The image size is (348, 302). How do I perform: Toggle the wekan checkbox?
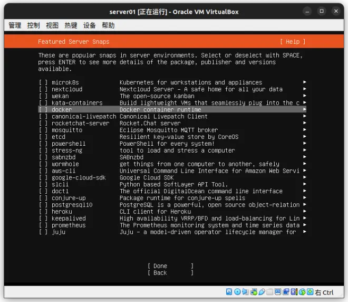tap(43, 96)
